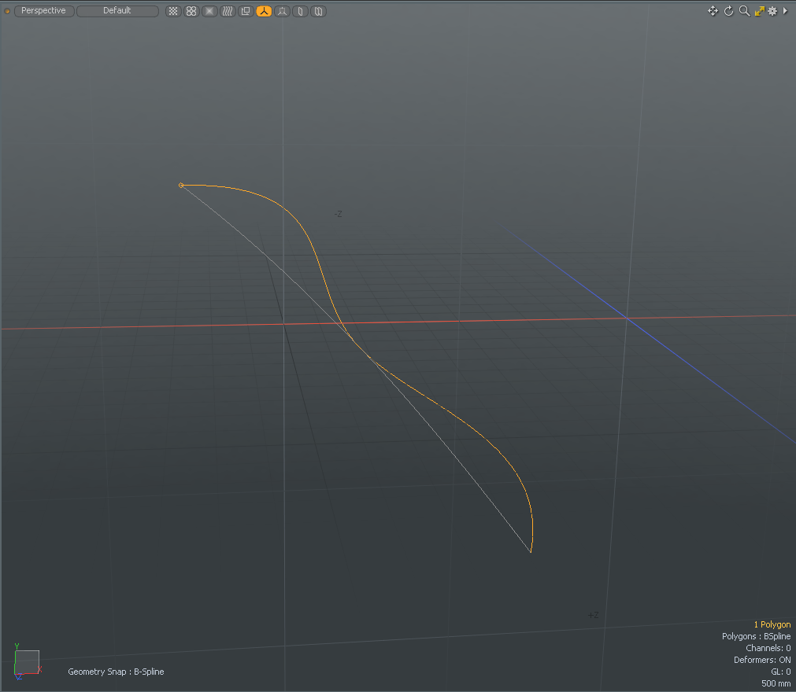Click the overlapping squares icon in toolbar
Viewport: 796px width, 692px height.
click(245, 12)
